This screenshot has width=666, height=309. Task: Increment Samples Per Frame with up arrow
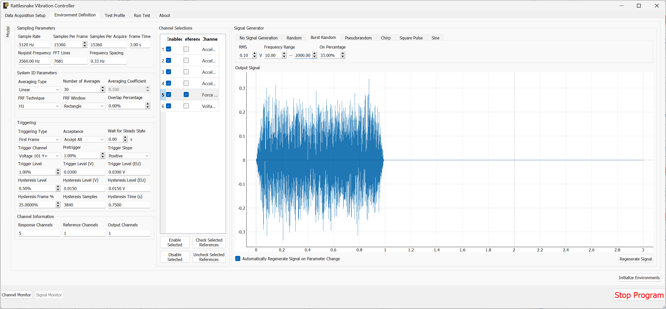tap(84, 43)
